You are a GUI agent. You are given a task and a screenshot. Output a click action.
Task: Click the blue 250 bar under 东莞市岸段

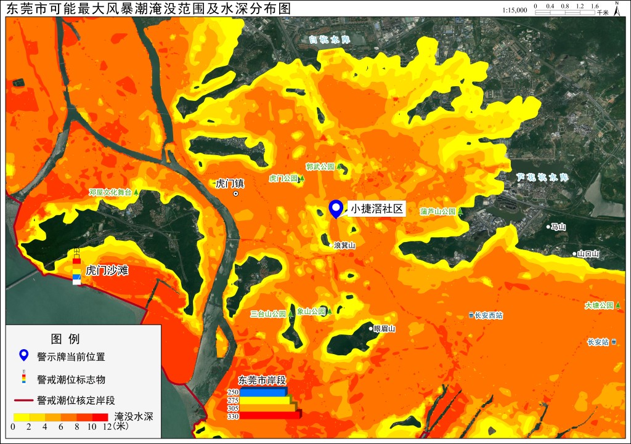[x=264, y=392]
